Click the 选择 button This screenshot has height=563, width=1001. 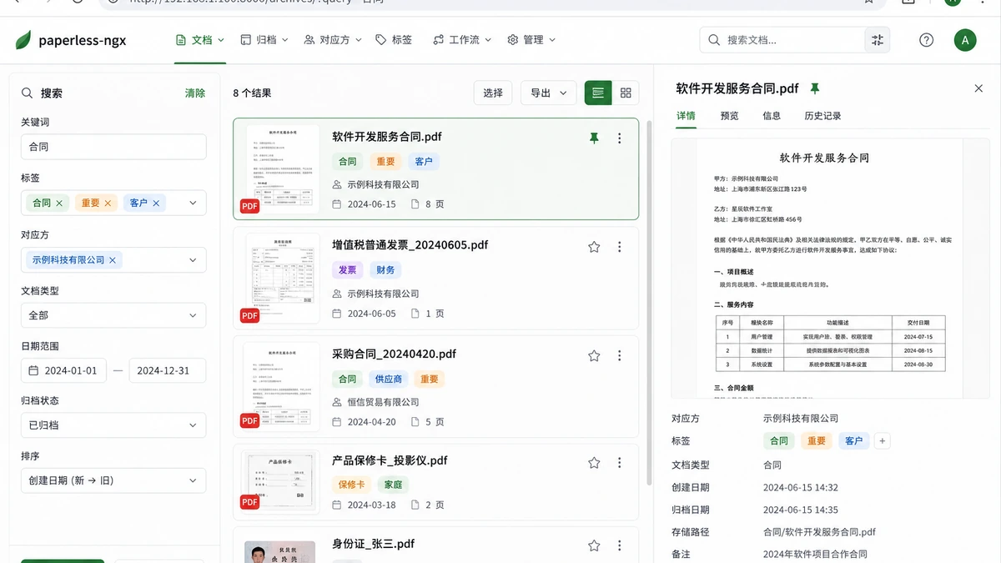click(x=493, y=93)
